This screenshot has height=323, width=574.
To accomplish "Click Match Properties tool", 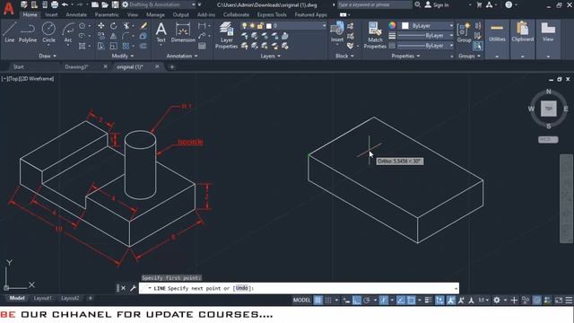I will coord(375,35).
